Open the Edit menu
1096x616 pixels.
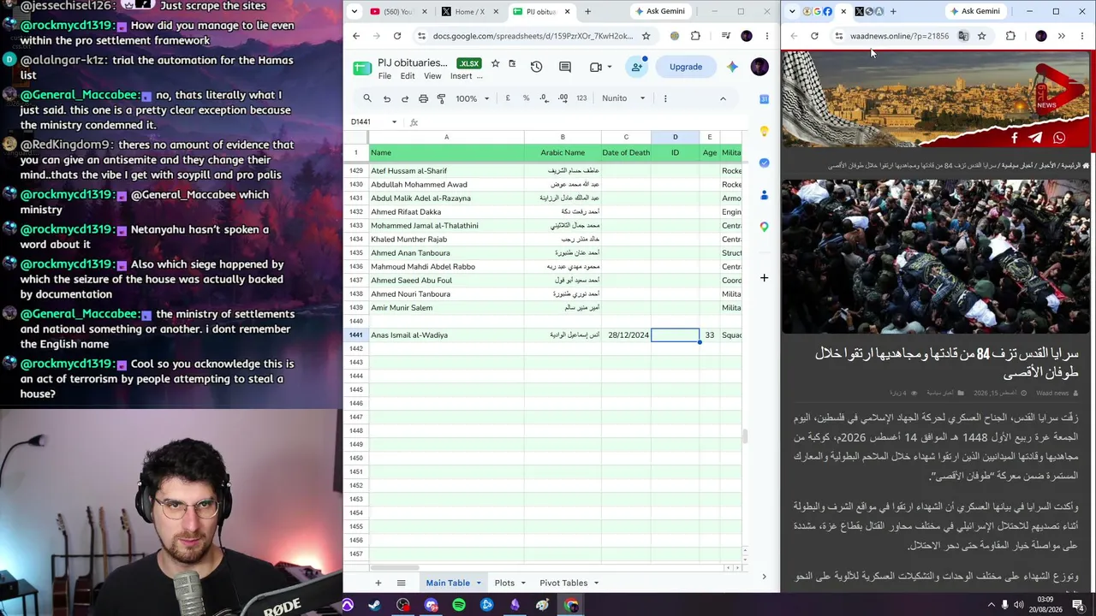point(408,76)
